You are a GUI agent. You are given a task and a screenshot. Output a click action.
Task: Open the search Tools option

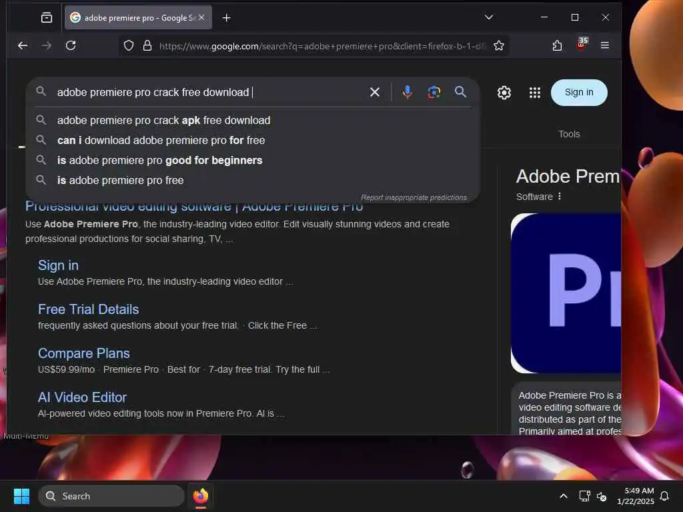(569, 134)
